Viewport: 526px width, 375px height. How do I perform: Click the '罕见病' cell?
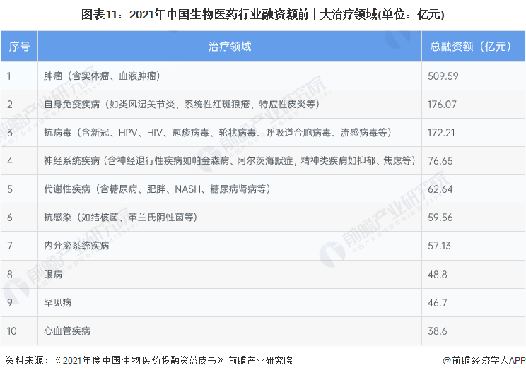coord(58,302)
